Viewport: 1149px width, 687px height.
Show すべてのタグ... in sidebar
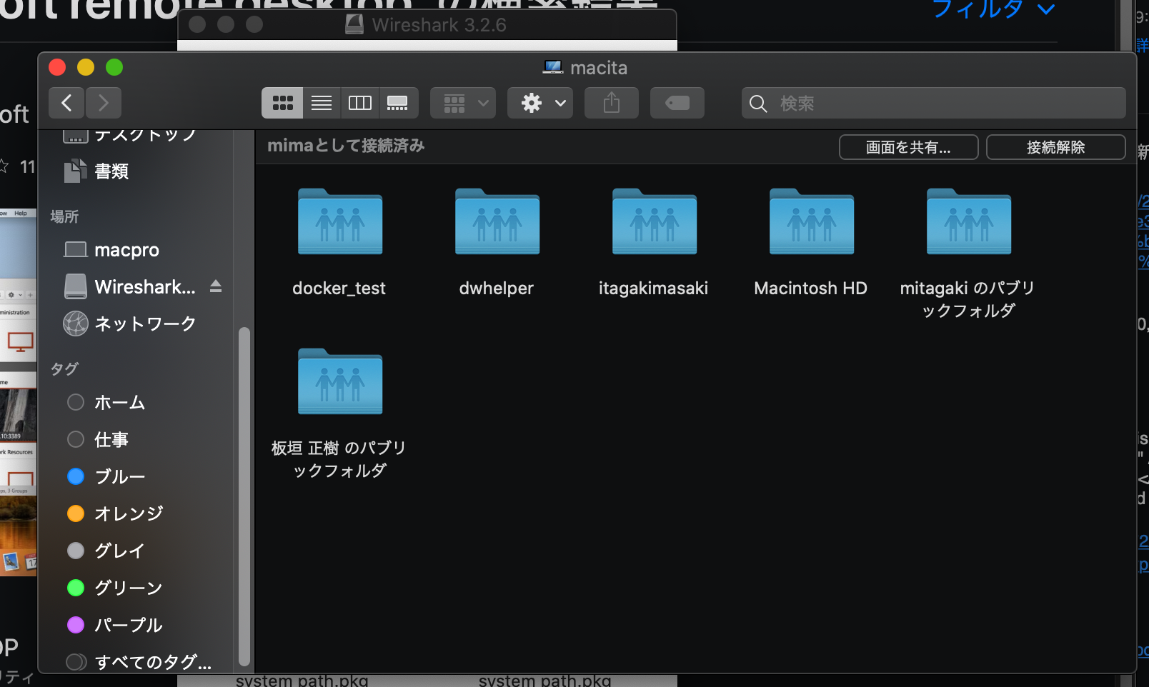pos(136,662)
